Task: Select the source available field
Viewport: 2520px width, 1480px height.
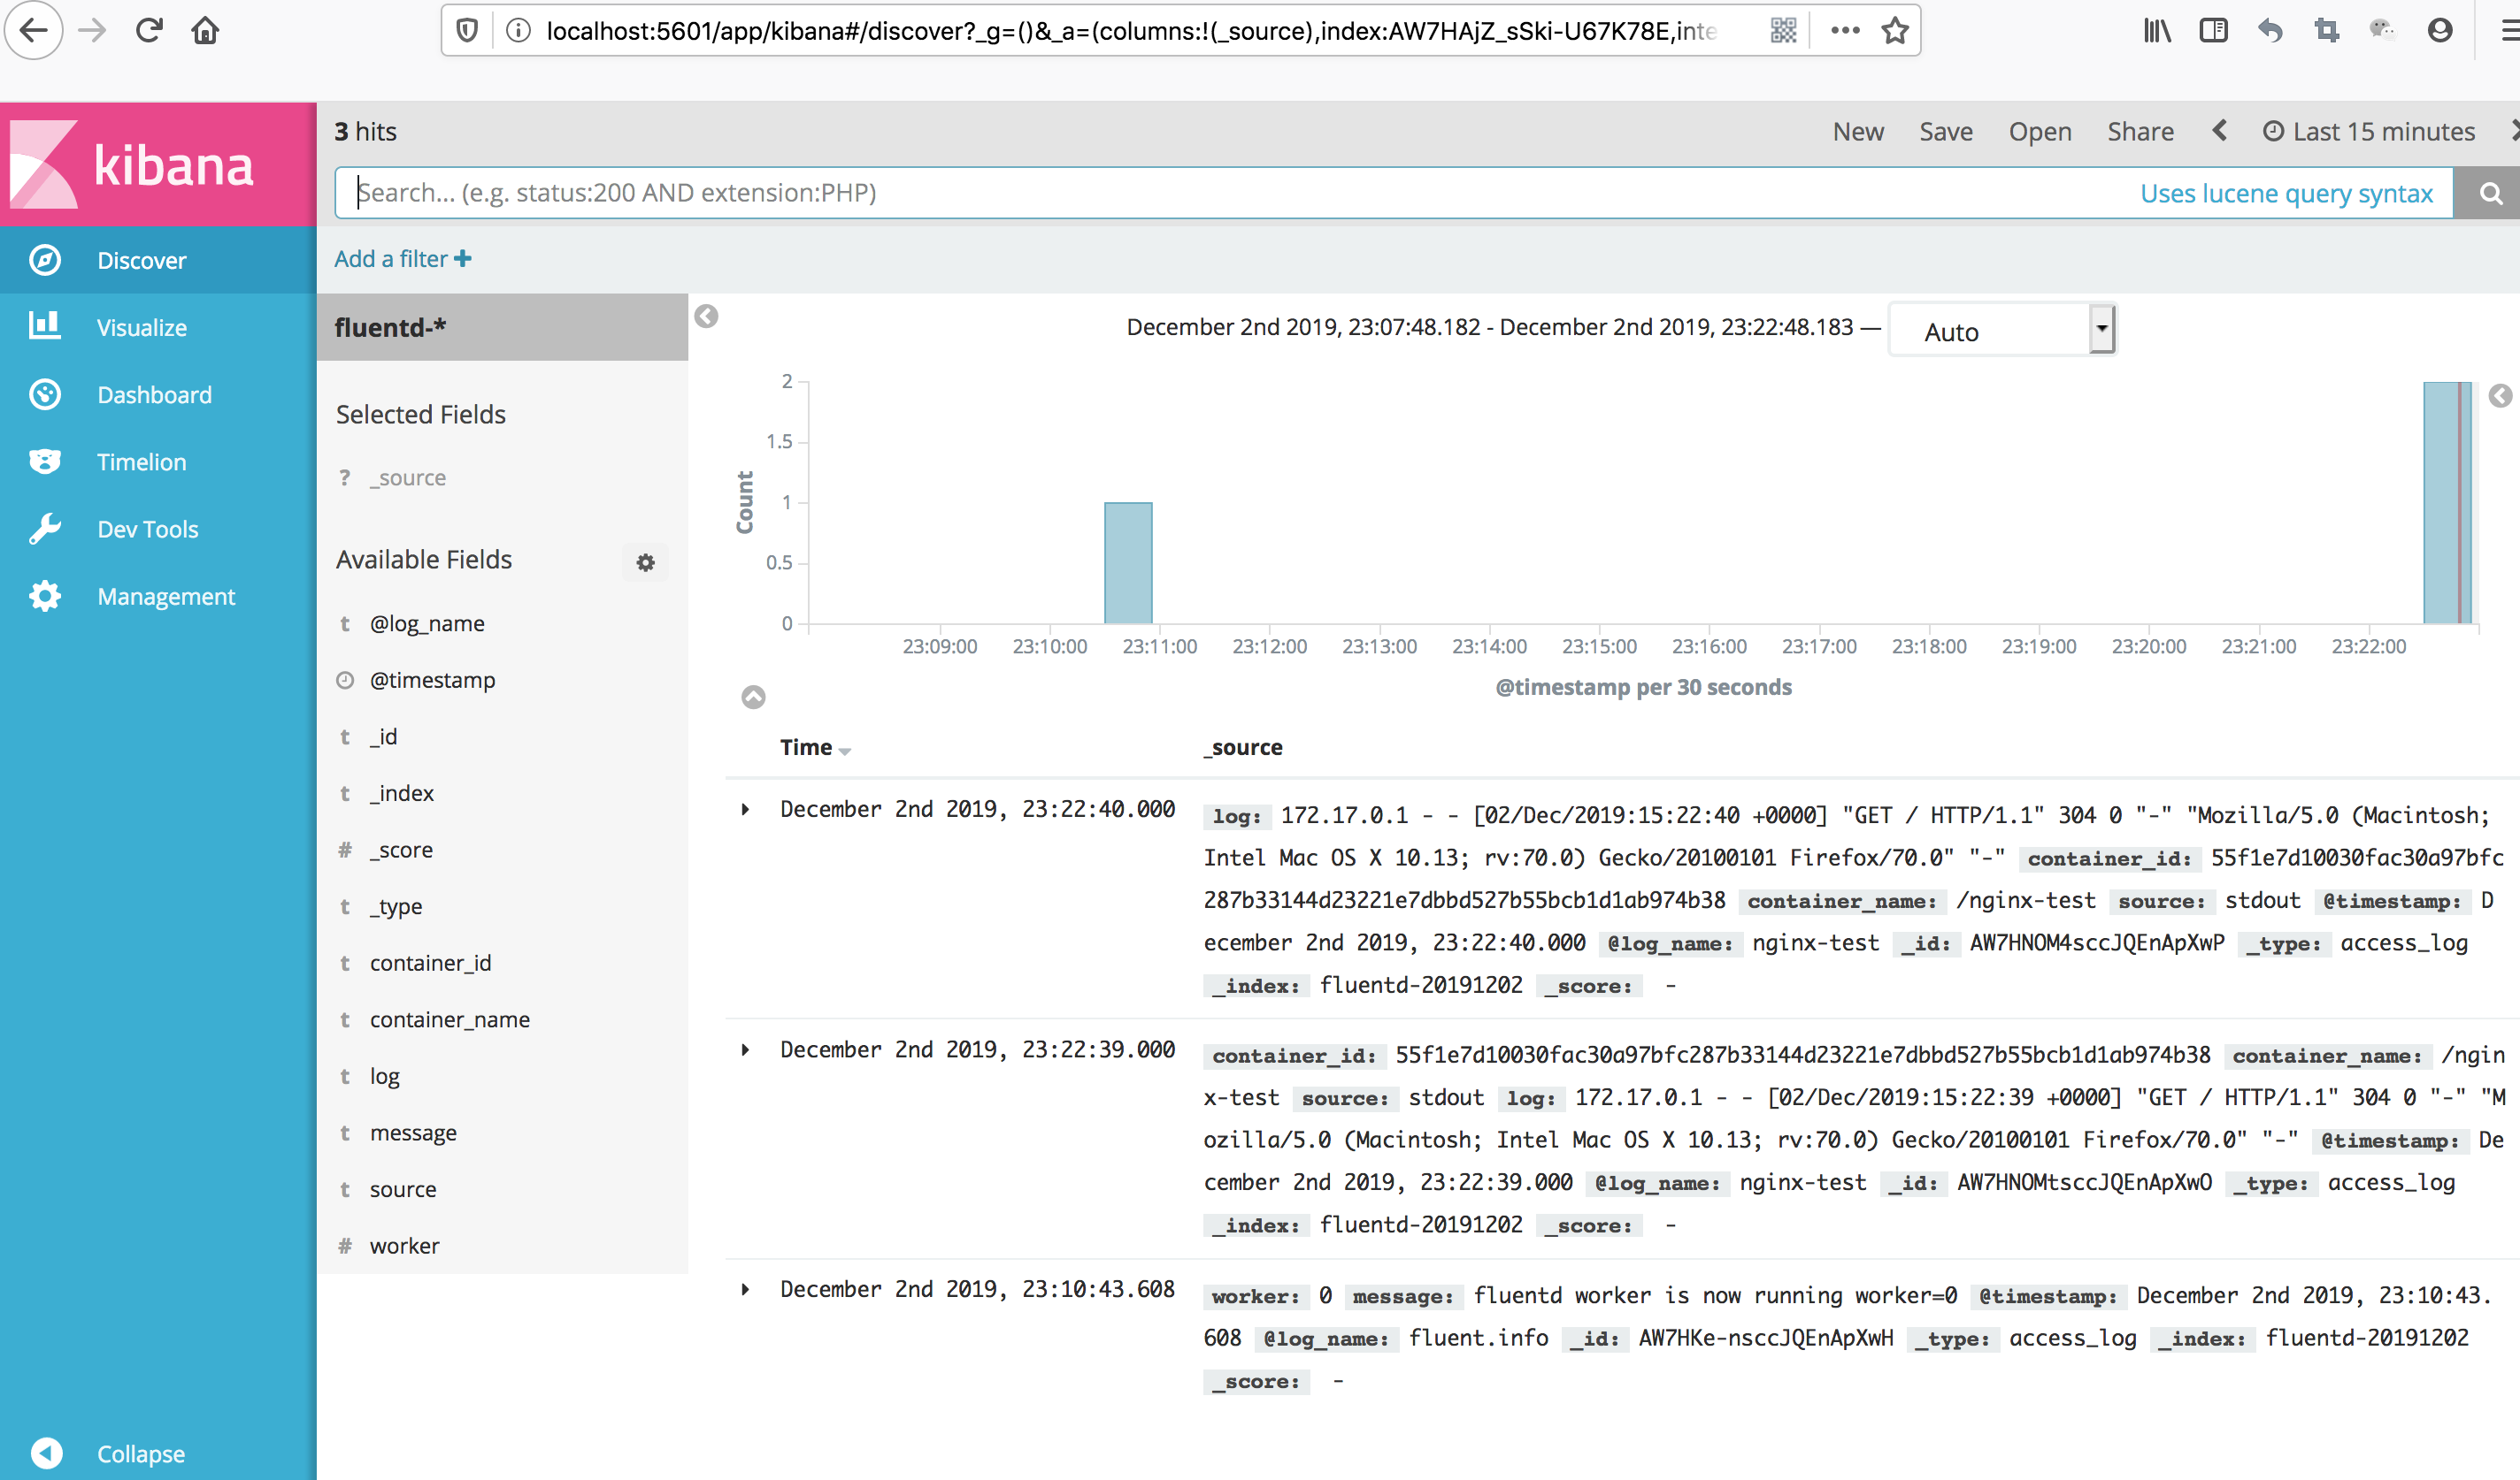Action: 402,1189
